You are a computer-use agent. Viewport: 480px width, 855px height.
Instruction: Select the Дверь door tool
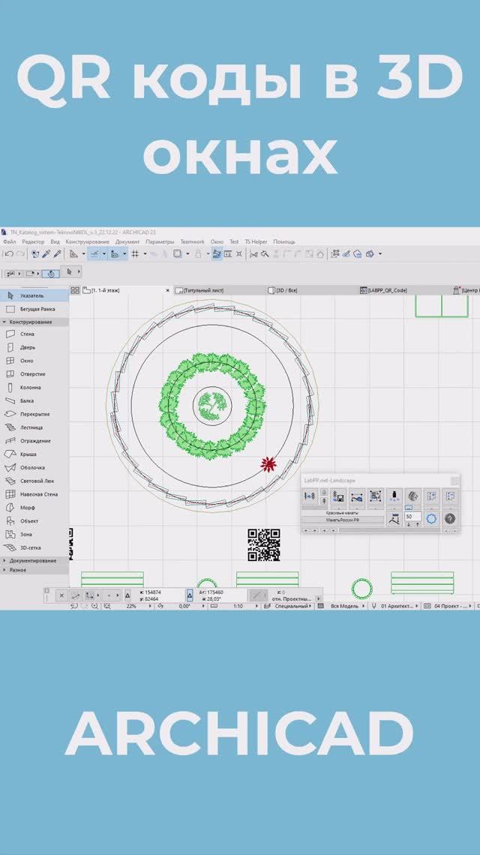click(x=34, y=347)
